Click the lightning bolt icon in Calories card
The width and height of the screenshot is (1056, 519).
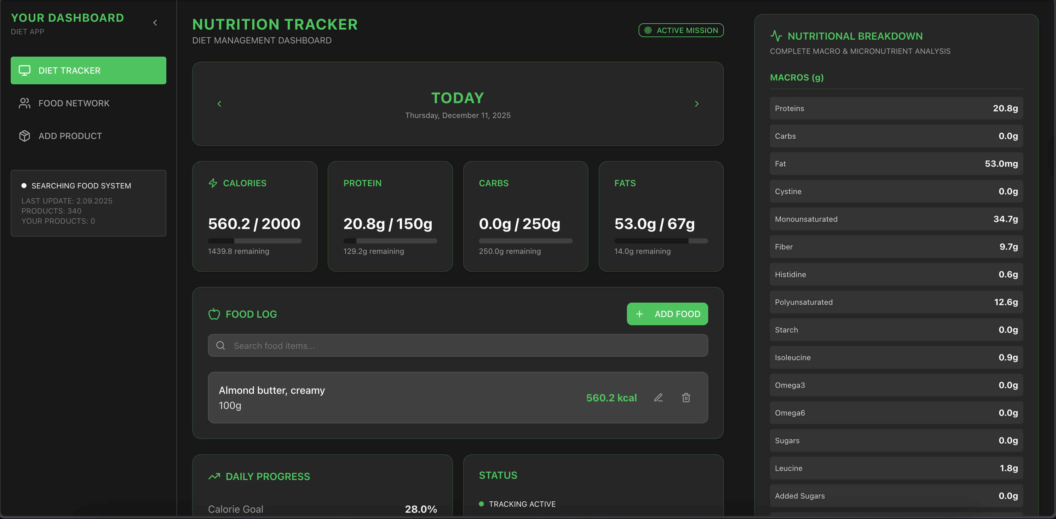point(213,183)
